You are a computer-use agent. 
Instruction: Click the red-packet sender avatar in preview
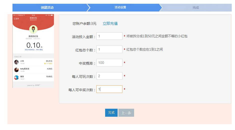(x=33, y=29)
